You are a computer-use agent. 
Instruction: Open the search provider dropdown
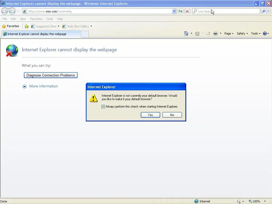click(268, 11)
